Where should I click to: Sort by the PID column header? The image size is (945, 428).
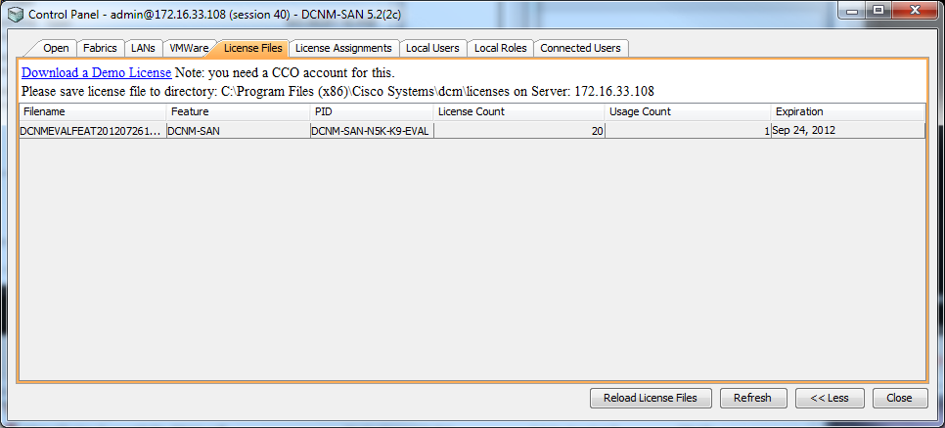pos(372,112)
